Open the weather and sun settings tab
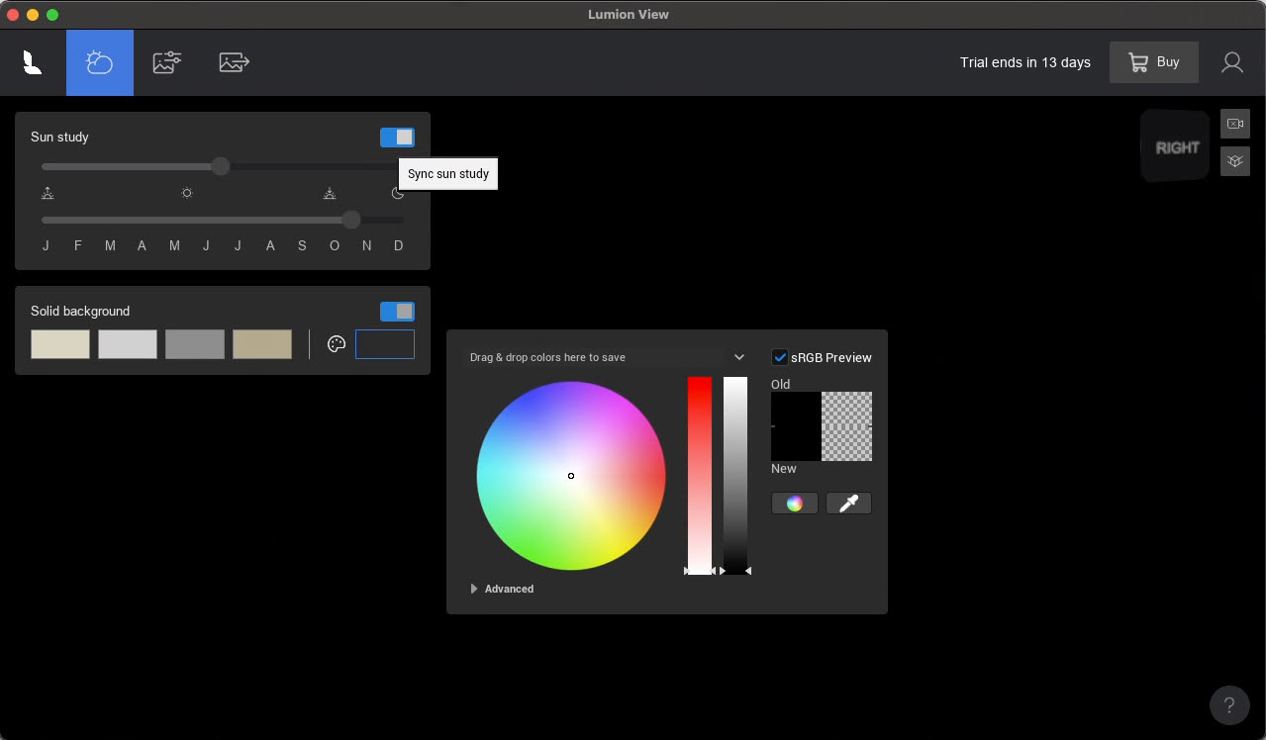 tap(99, 61)
